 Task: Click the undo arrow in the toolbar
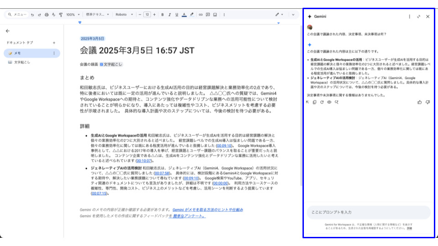tap(32, 15)
